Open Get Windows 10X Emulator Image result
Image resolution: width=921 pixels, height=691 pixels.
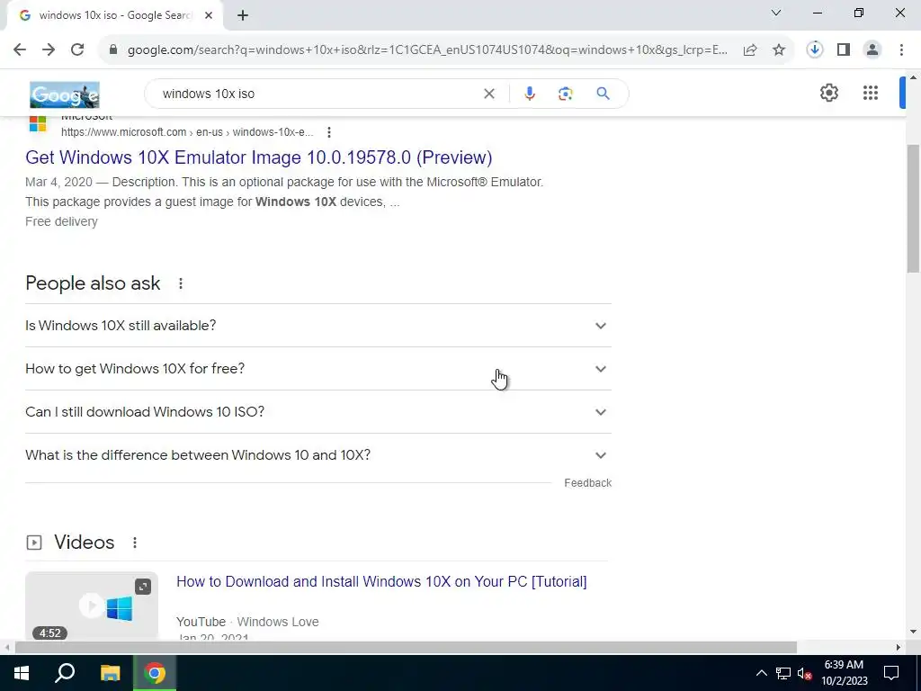pyautogui.click(x=258, y=157)
